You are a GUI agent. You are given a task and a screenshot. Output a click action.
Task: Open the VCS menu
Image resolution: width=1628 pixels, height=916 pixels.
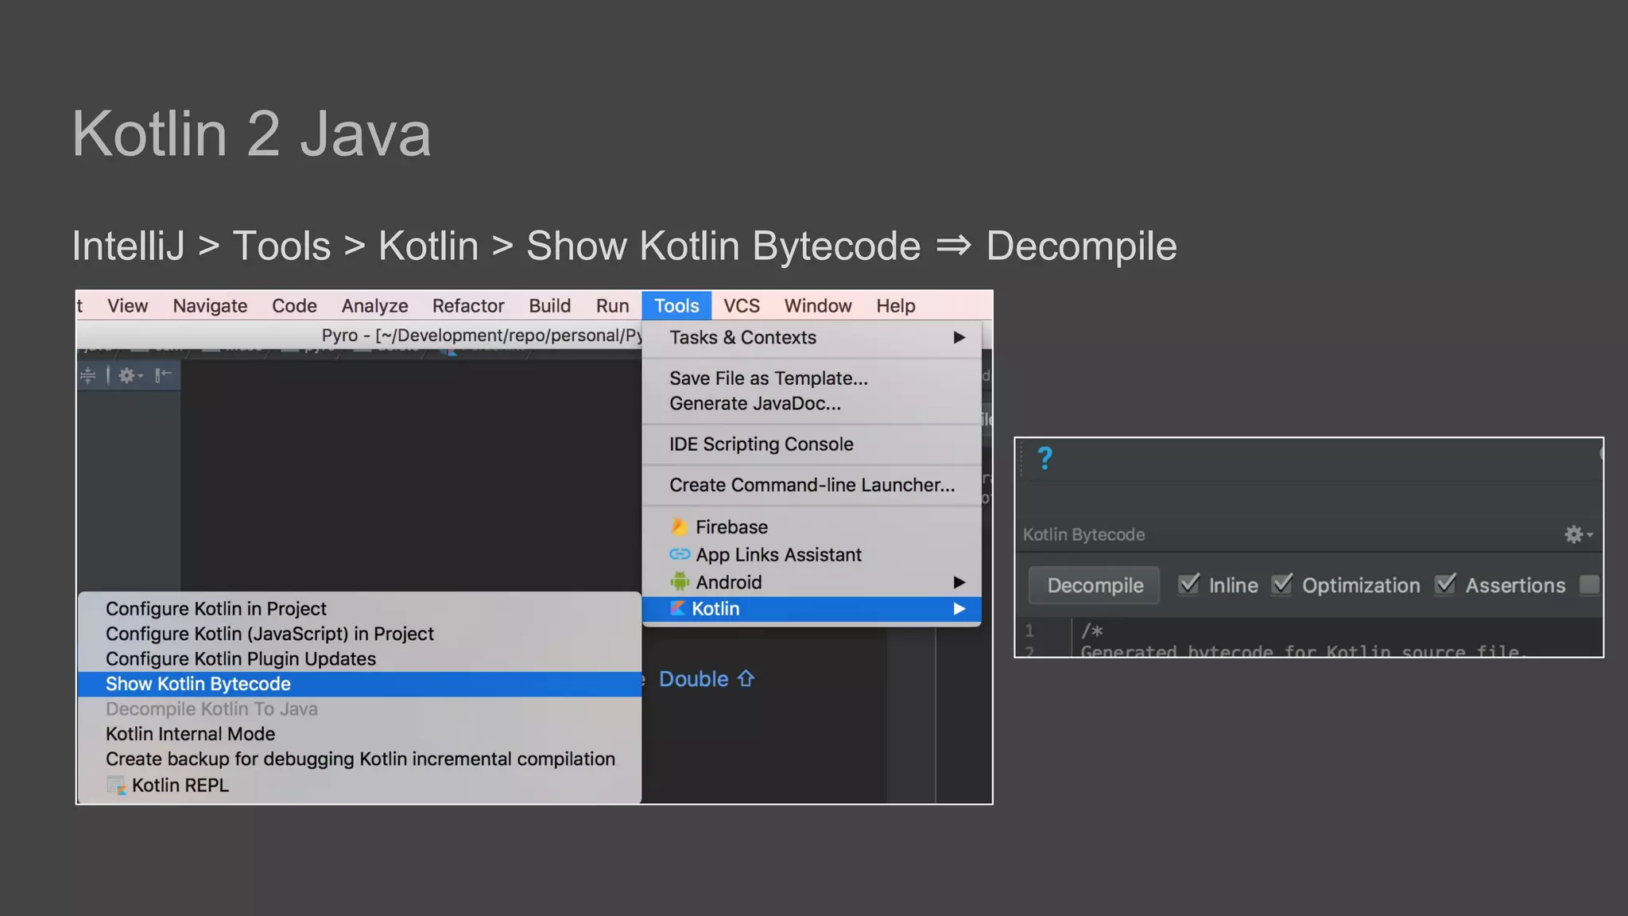click(741, 305)
